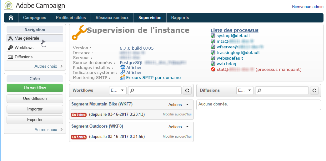
Task: Click the Une diffusion button
Action: point(35,99)
